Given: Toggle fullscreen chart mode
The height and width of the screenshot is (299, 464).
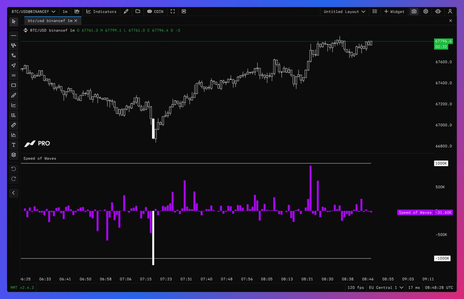Looking at the screenshot, I should [x=172, y=12].
